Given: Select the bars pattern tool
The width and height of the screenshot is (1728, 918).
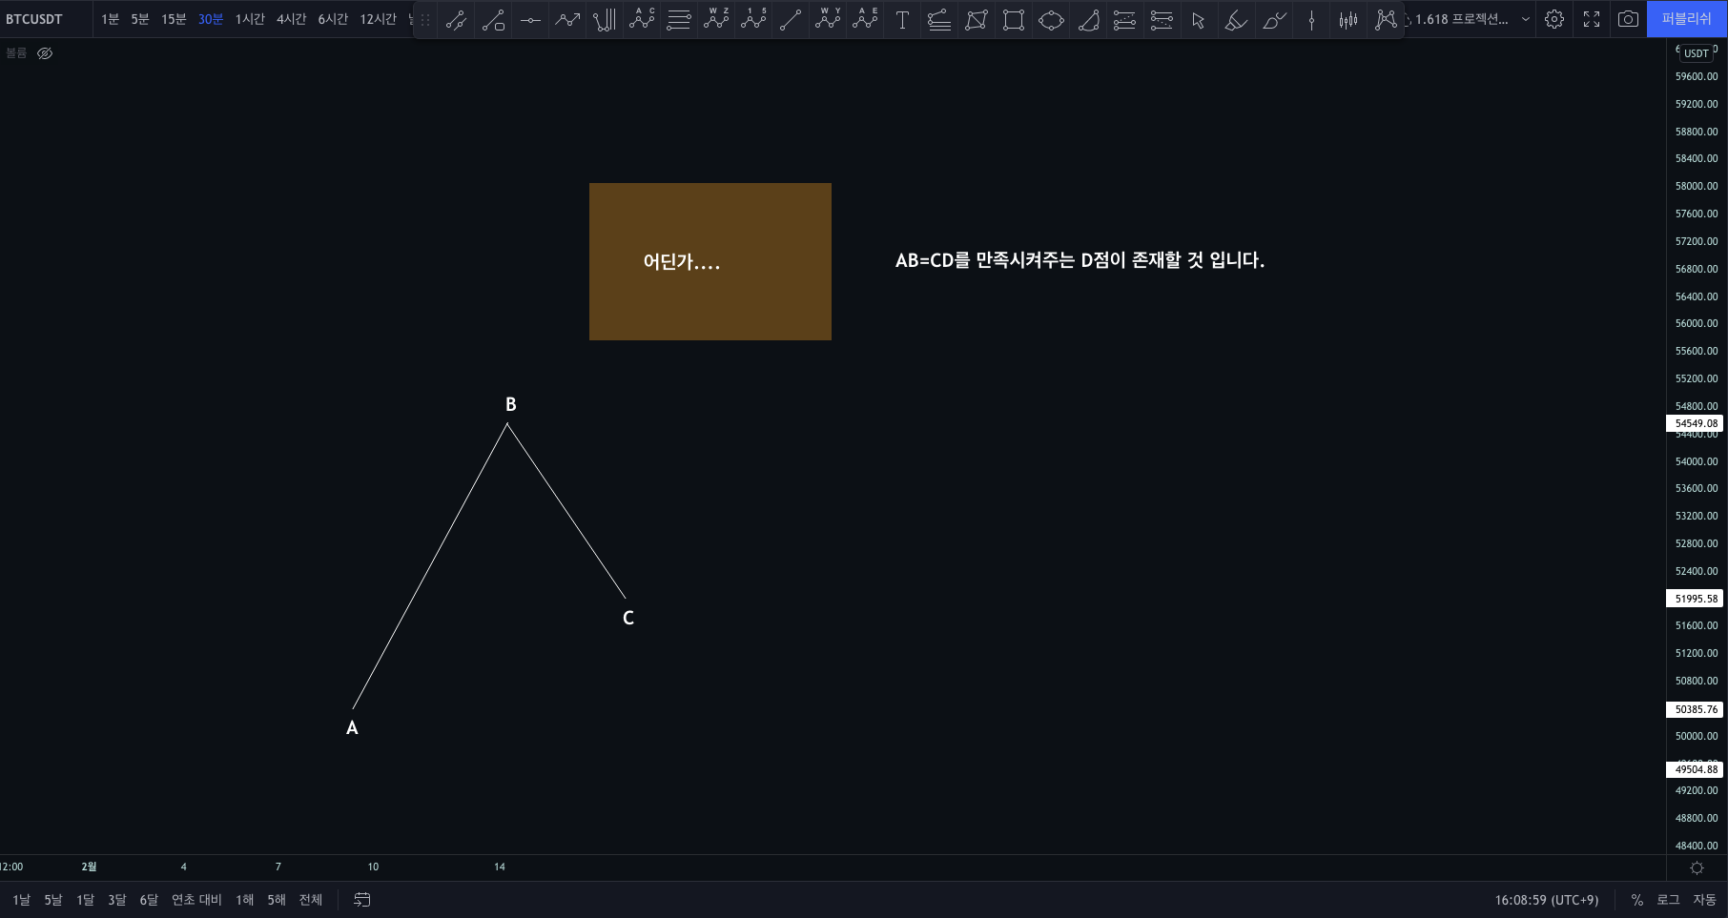Looking at the screenshot, I should (x=1348, y=19).
